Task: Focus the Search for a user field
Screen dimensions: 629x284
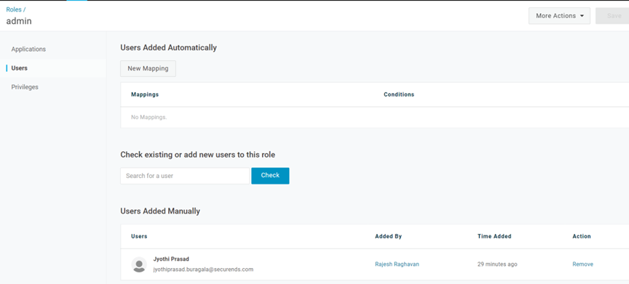Action: [185, 176]
